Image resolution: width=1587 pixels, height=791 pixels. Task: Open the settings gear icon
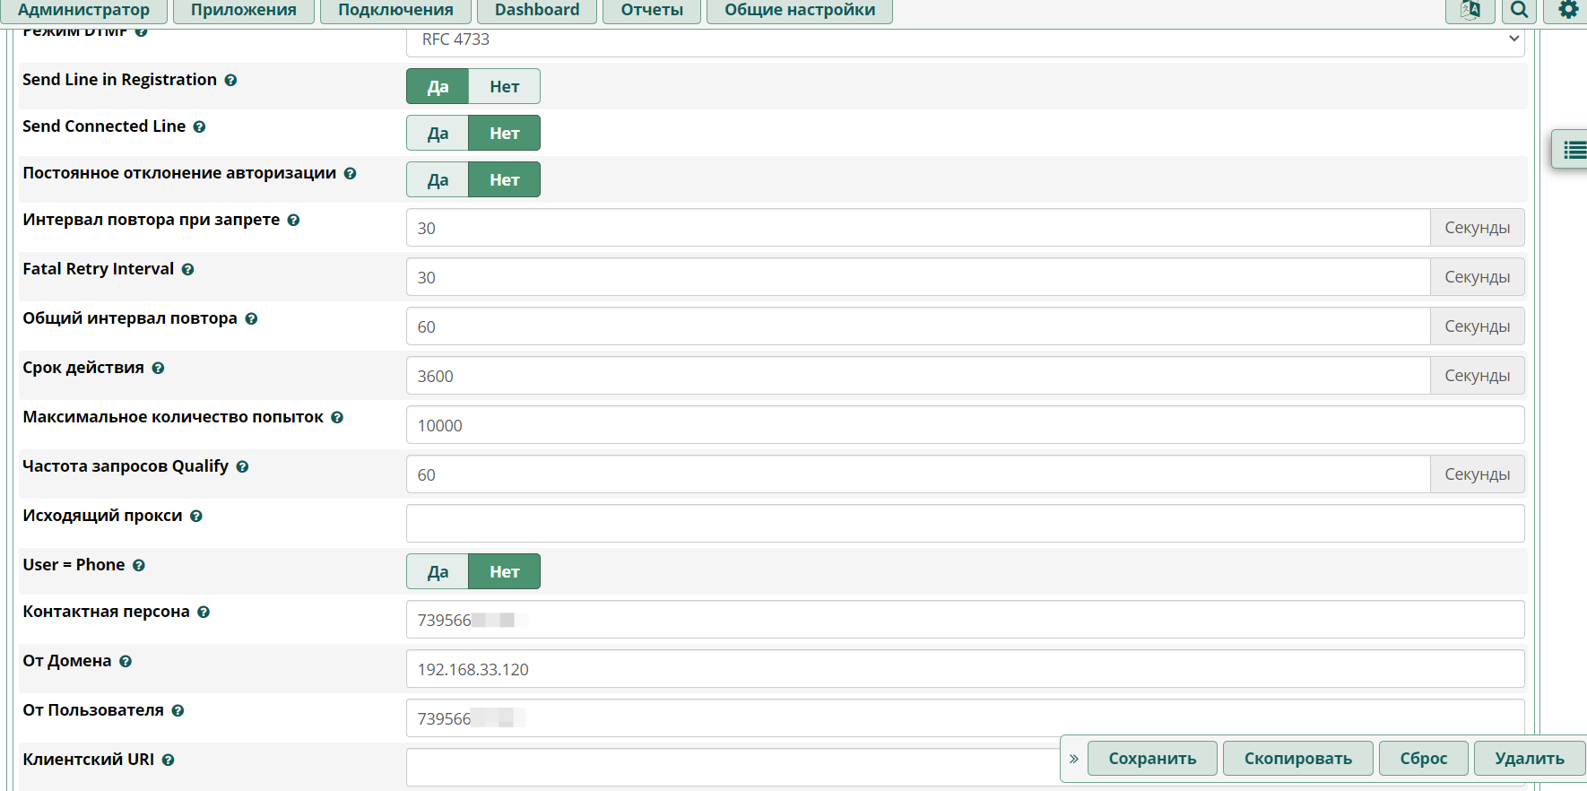[1568, 10]
